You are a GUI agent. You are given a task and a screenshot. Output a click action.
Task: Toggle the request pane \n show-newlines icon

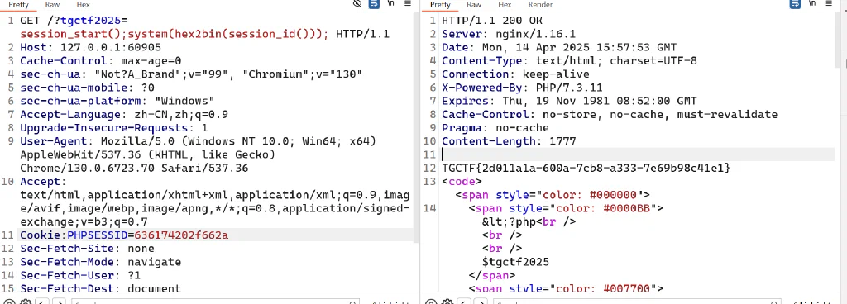tap(391, 4)
